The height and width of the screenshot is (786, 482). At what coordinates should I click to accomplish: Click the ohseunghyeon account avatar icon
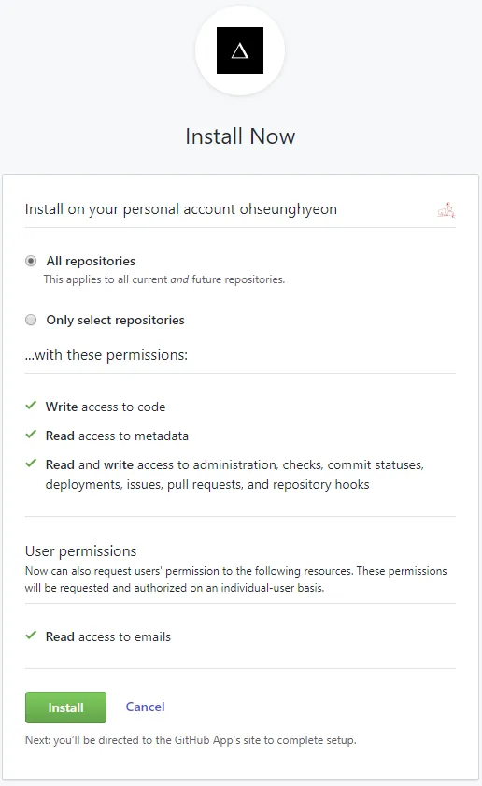(x=446, y=209)
